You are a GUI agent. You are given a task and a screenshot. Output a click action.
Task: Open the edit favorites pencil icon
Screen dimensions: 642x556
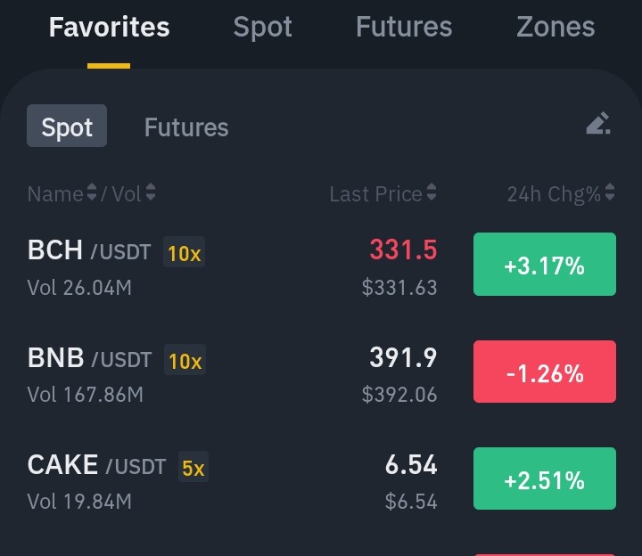598,123
